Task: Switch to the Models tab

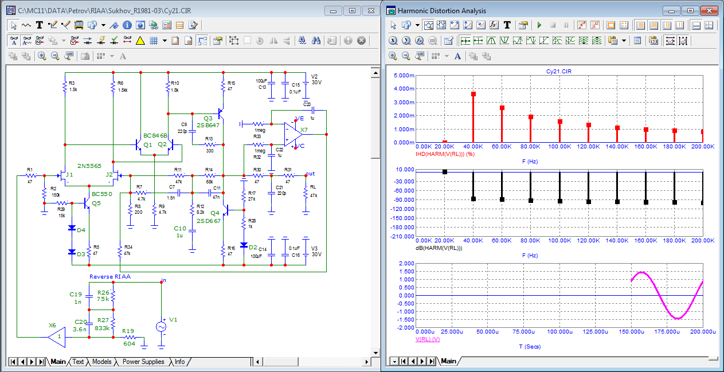Action: click(101, 362)
